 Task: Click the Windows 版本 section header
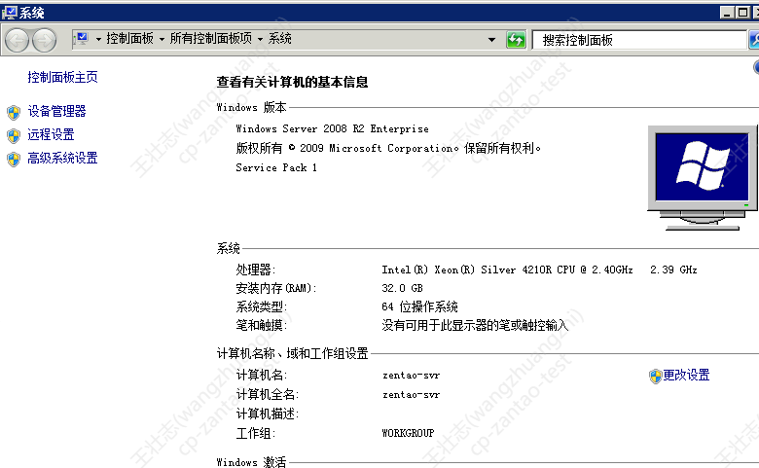point(251,107)
